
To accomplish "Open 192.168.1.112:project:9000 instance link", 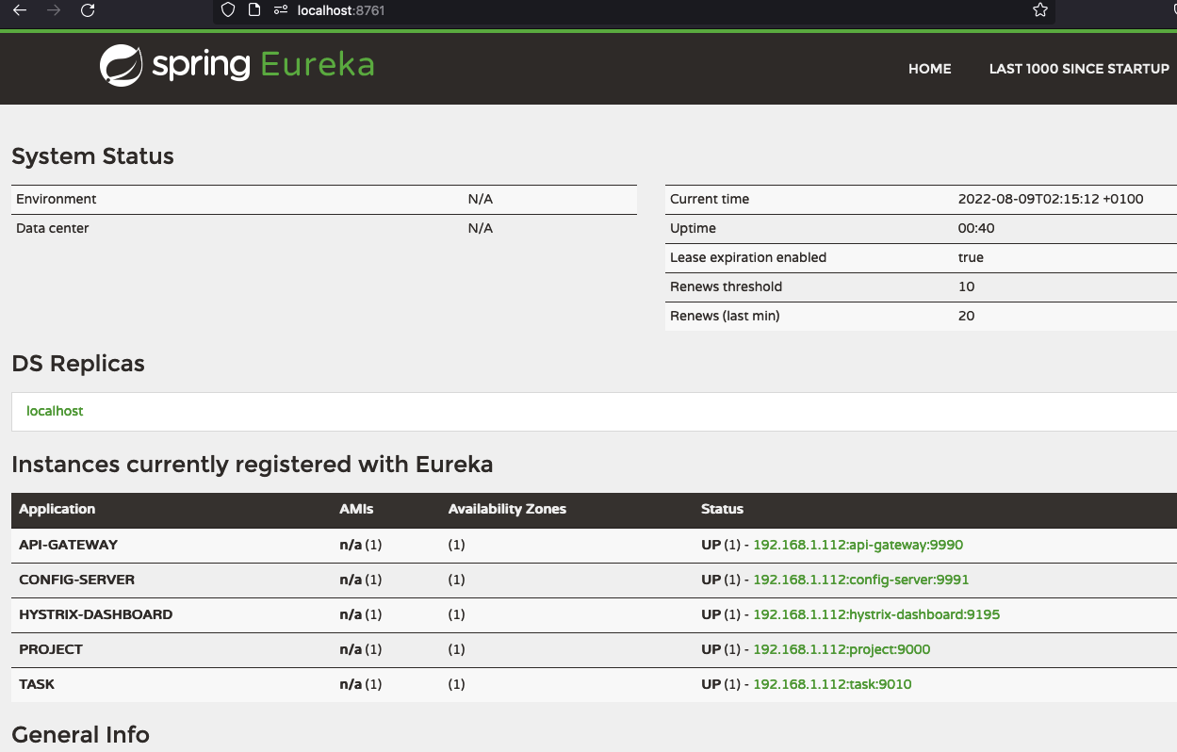I will tap(842, 649).
